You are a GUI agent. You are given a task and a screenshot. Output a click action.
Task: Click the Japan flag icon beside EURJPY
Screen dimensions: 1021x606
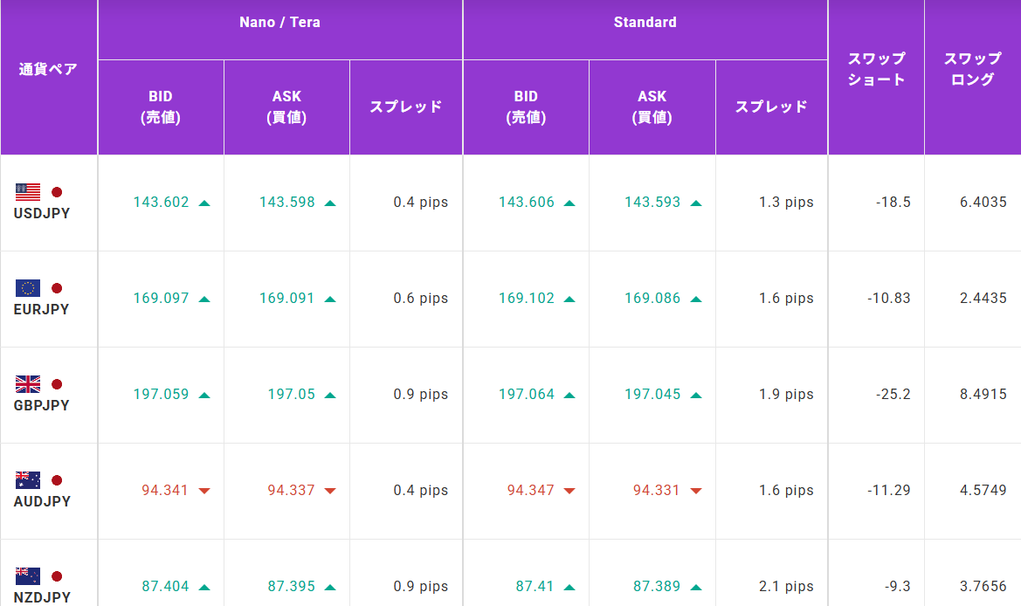[x=57, y=288]
